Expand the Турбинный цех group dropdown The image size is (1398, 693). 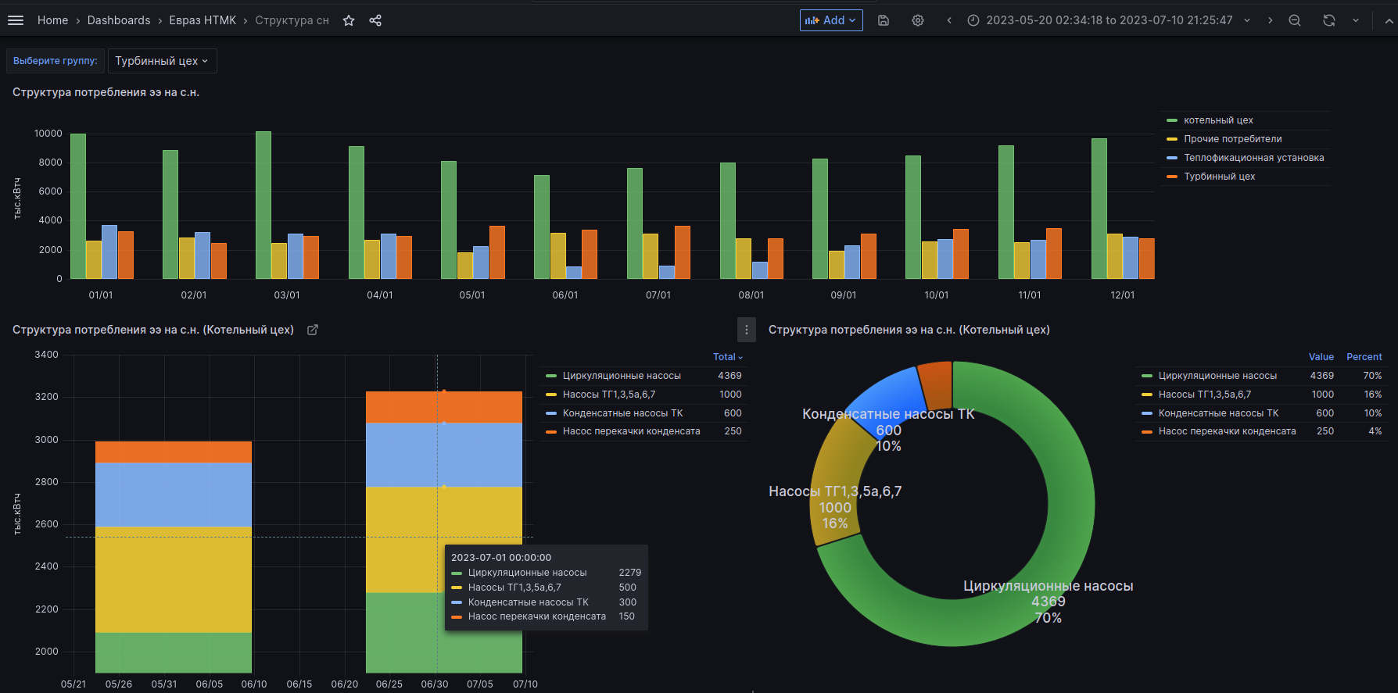[x=162, y=61]
